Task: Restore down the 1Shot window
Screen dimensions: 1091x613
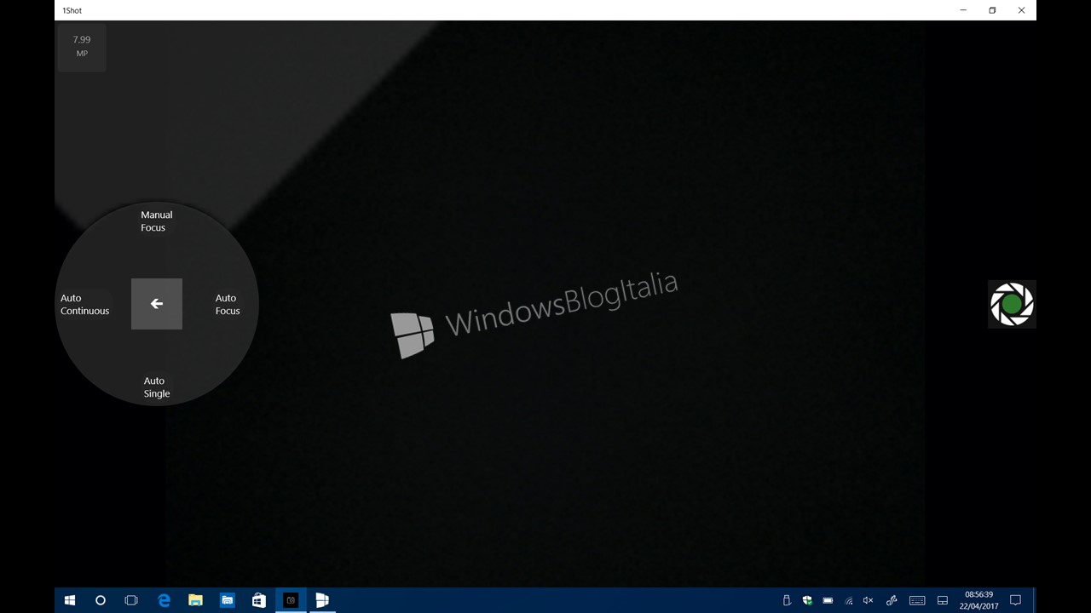Action: pyautogui.click(x=992, y=10)
